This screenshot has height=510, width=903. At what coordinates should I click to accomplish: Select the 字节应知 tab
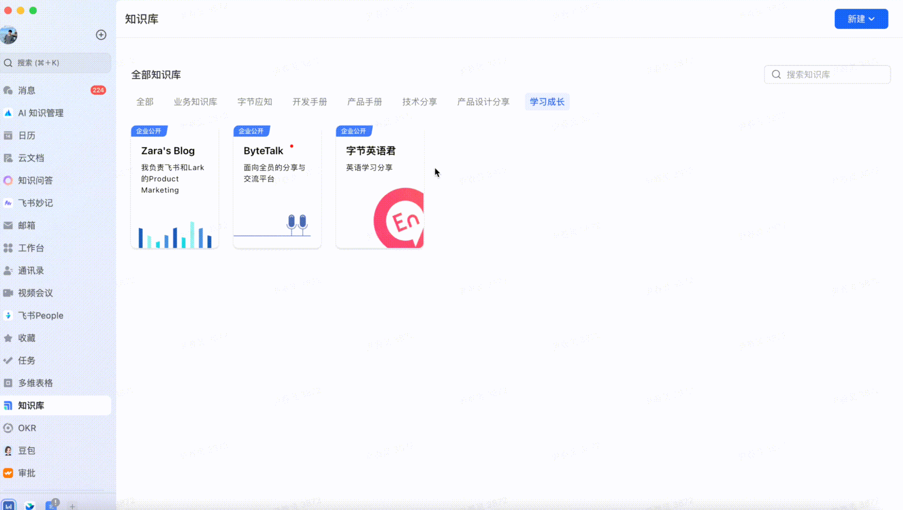(x=254, y=102)
